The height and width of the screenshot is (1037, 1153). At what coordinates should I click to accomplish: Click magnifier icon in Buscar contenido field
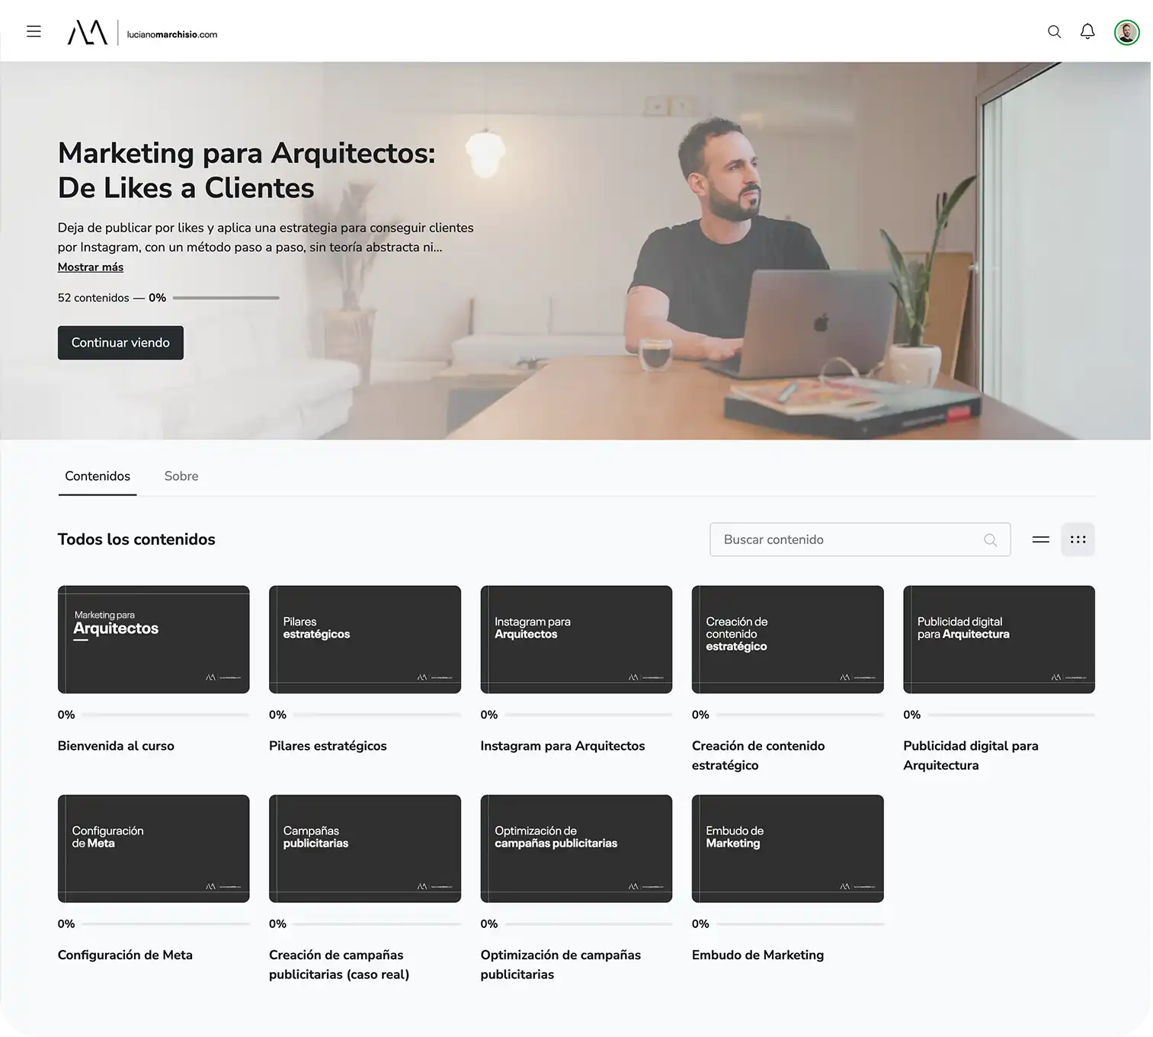tap(990, 540)
